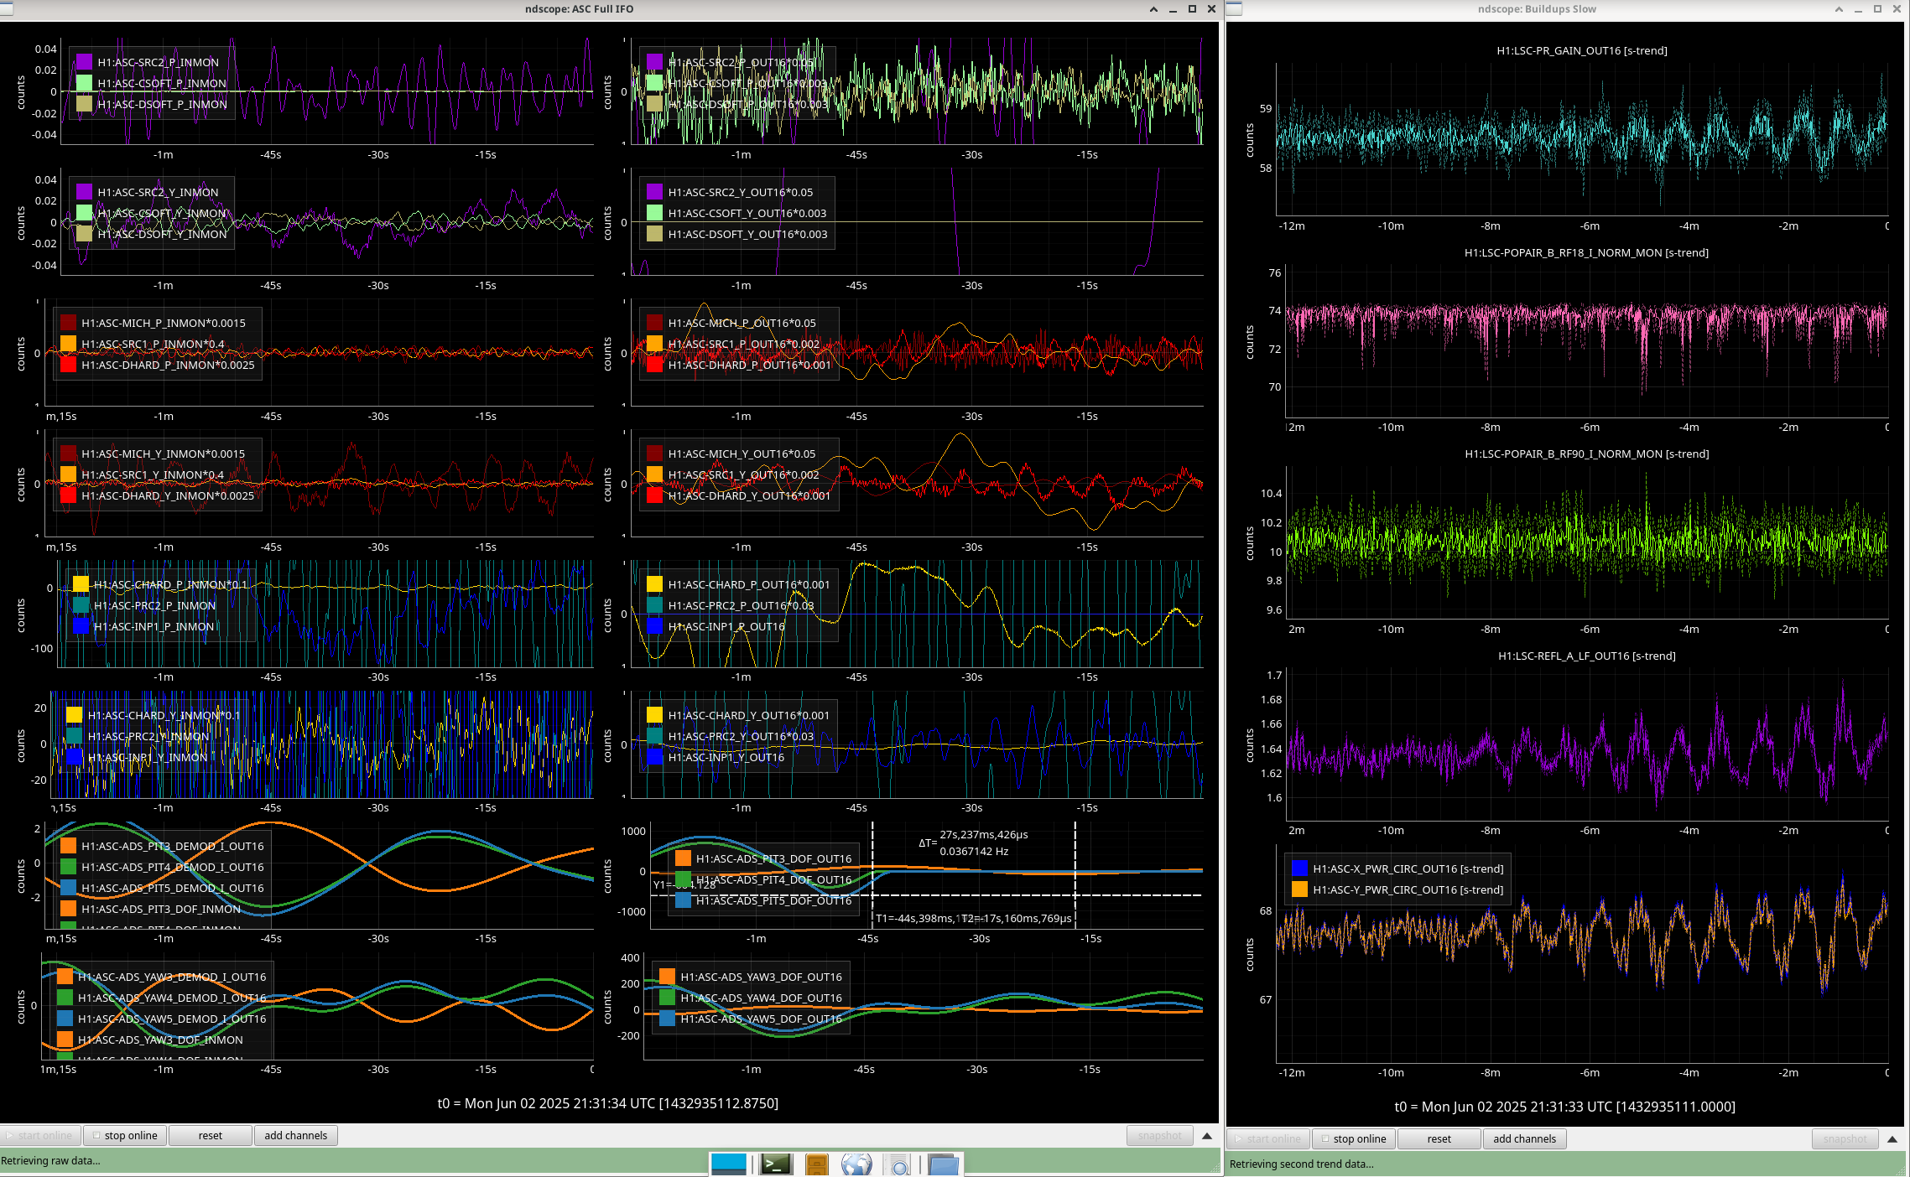Image resolution: width=1910 pixels, height=1177 pixels.
Task: Select legend entry H1:ASC-ADS_YAW5_DEMOD_I_OUT16
Action: coord(172,1019)
